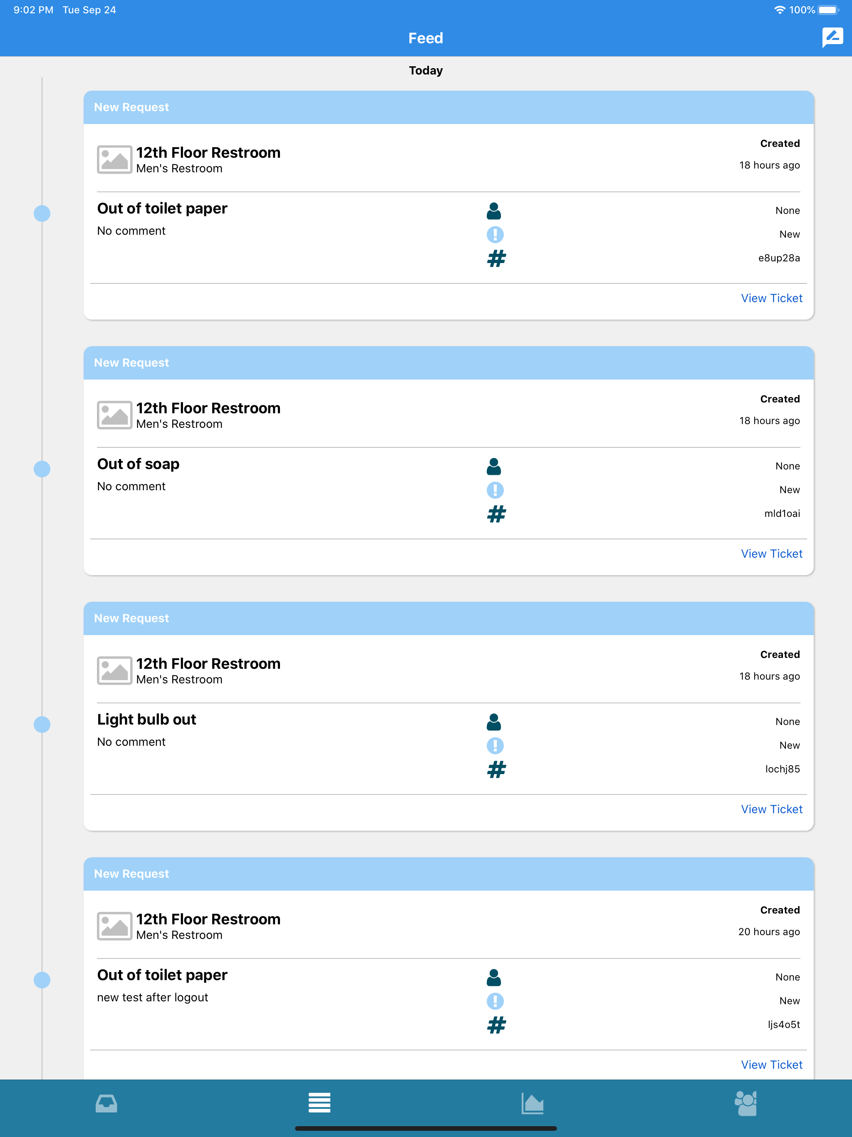Open the inbox tab icon
This screenshot has width=852, height=1137.
pos(106,1103)
